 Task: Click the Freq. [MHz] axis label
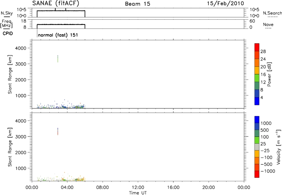point(6,24)
